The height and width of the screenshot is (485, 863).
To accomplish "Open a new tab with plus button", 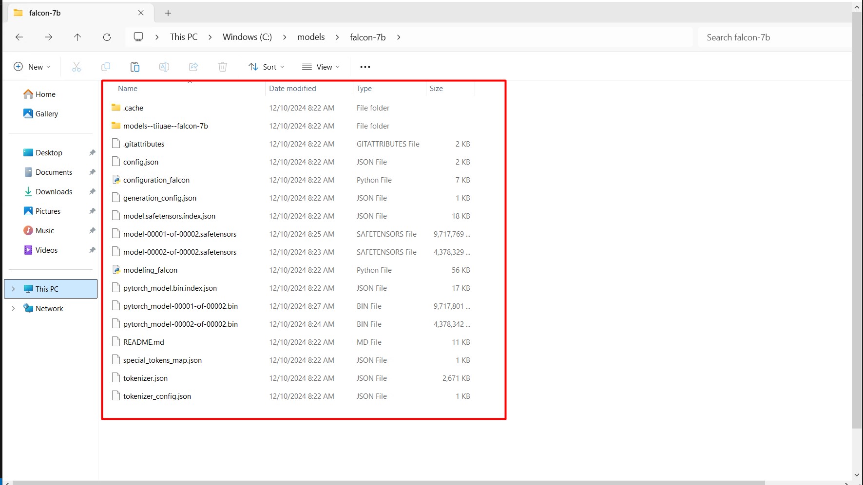I will pyautogui.click(x=168, y=13).
